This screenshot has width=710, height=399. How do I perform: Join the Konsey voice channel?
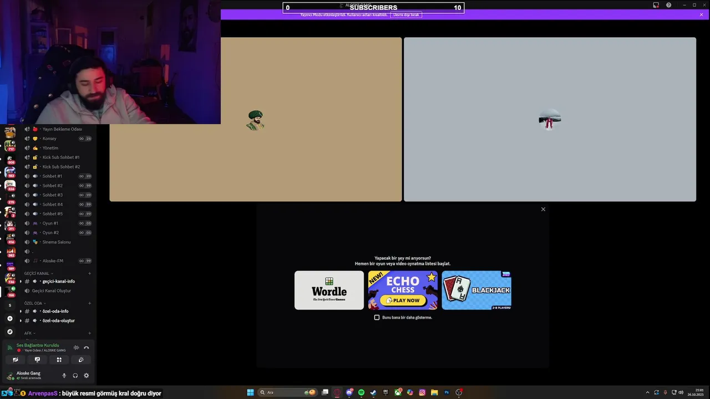[58, 139]
